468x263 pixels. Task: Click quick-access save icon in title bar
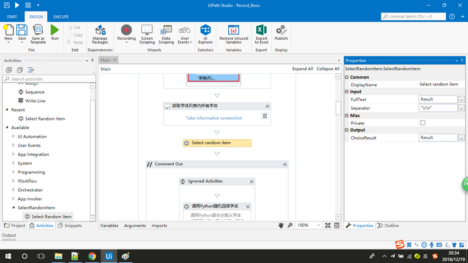(x=6, y=5)
